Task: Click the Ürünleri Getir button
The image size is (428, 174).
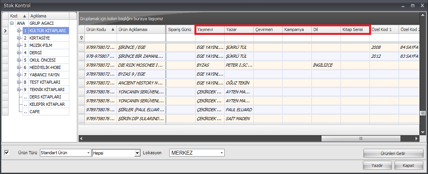Action: (393, 153)
